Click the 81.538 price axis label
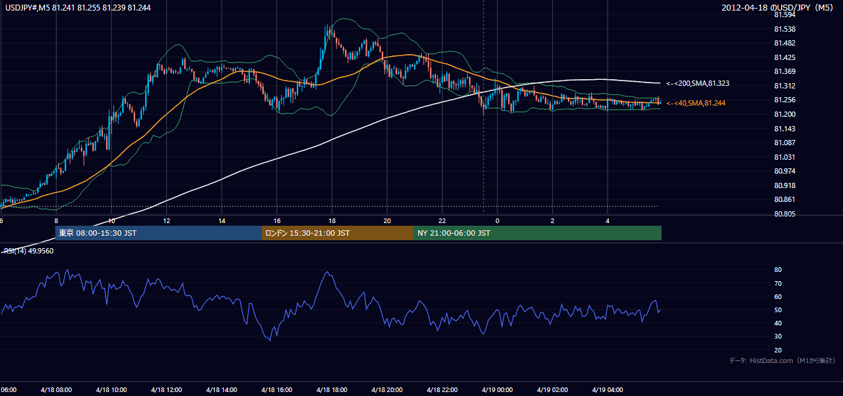Viewport: 843px width, 396px height. (784, 29)
